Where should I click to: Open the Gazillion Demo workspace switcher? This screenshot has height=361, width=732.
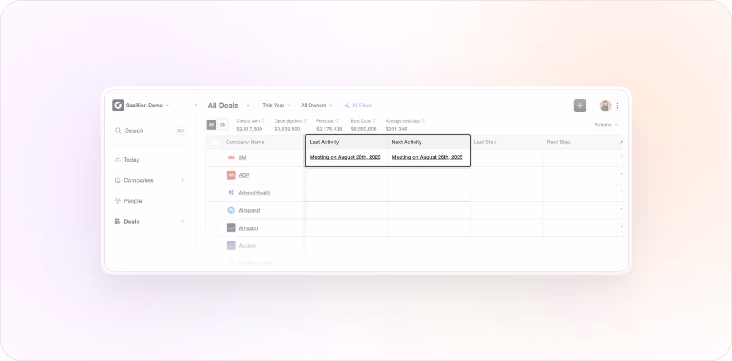coord(141,105)
